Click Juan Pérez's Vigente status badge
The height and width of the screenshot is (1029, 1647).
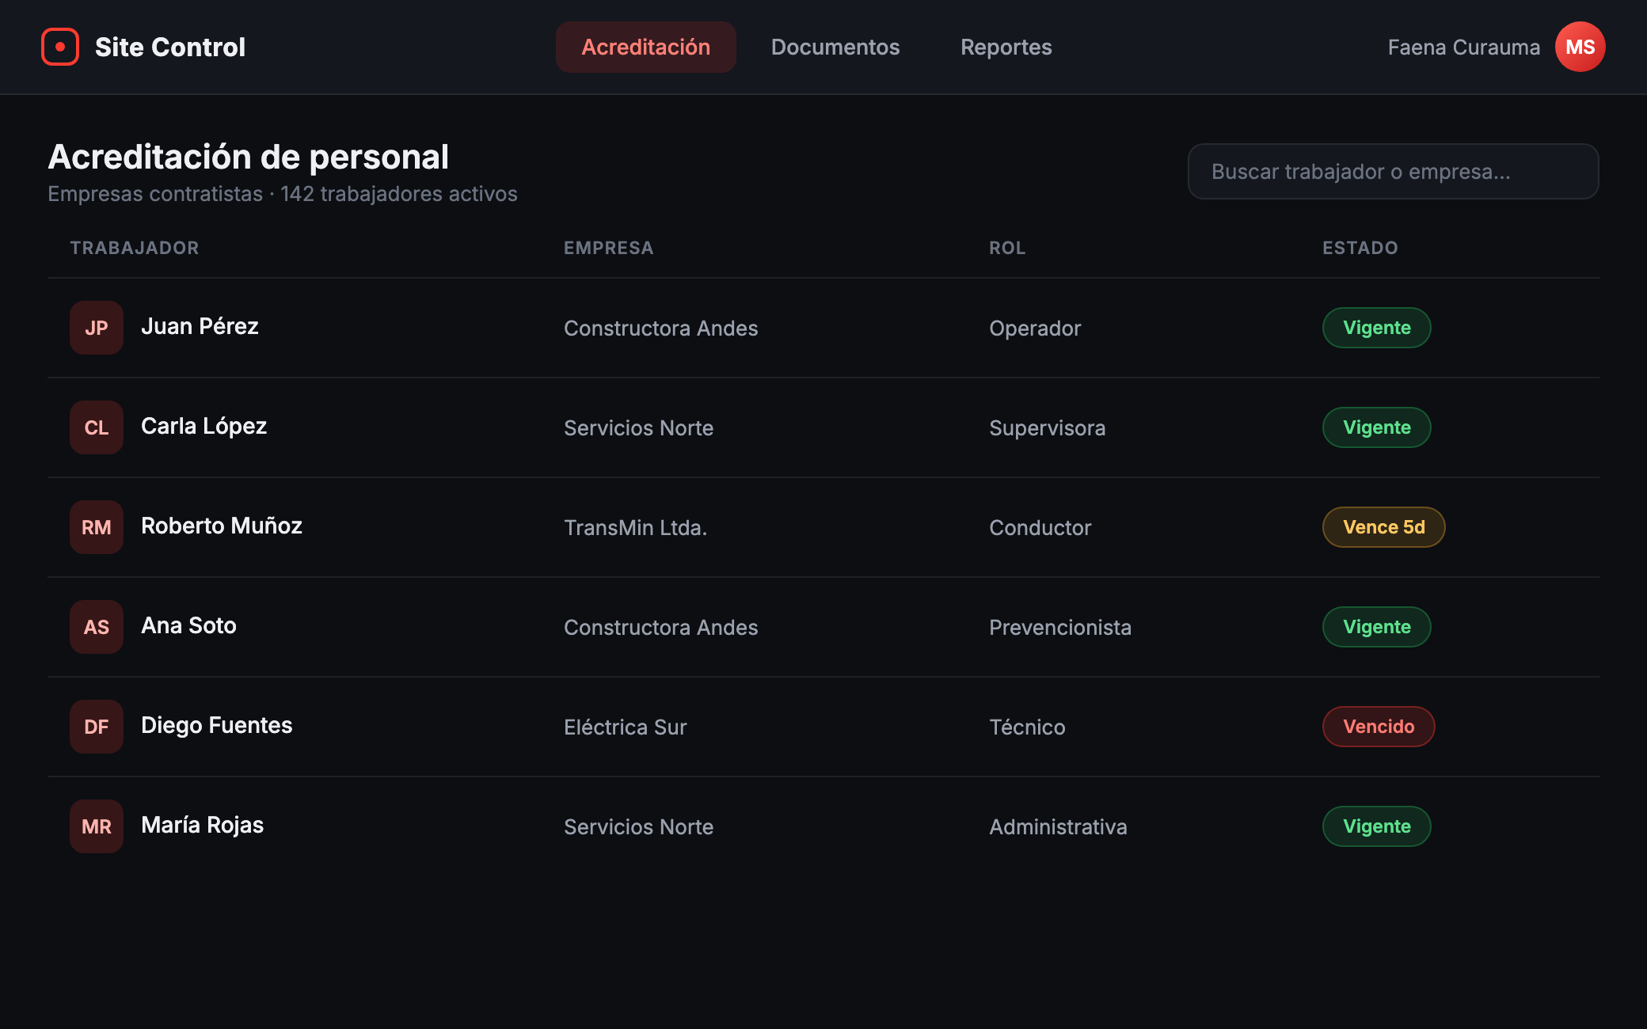[x=1377, y=328]
